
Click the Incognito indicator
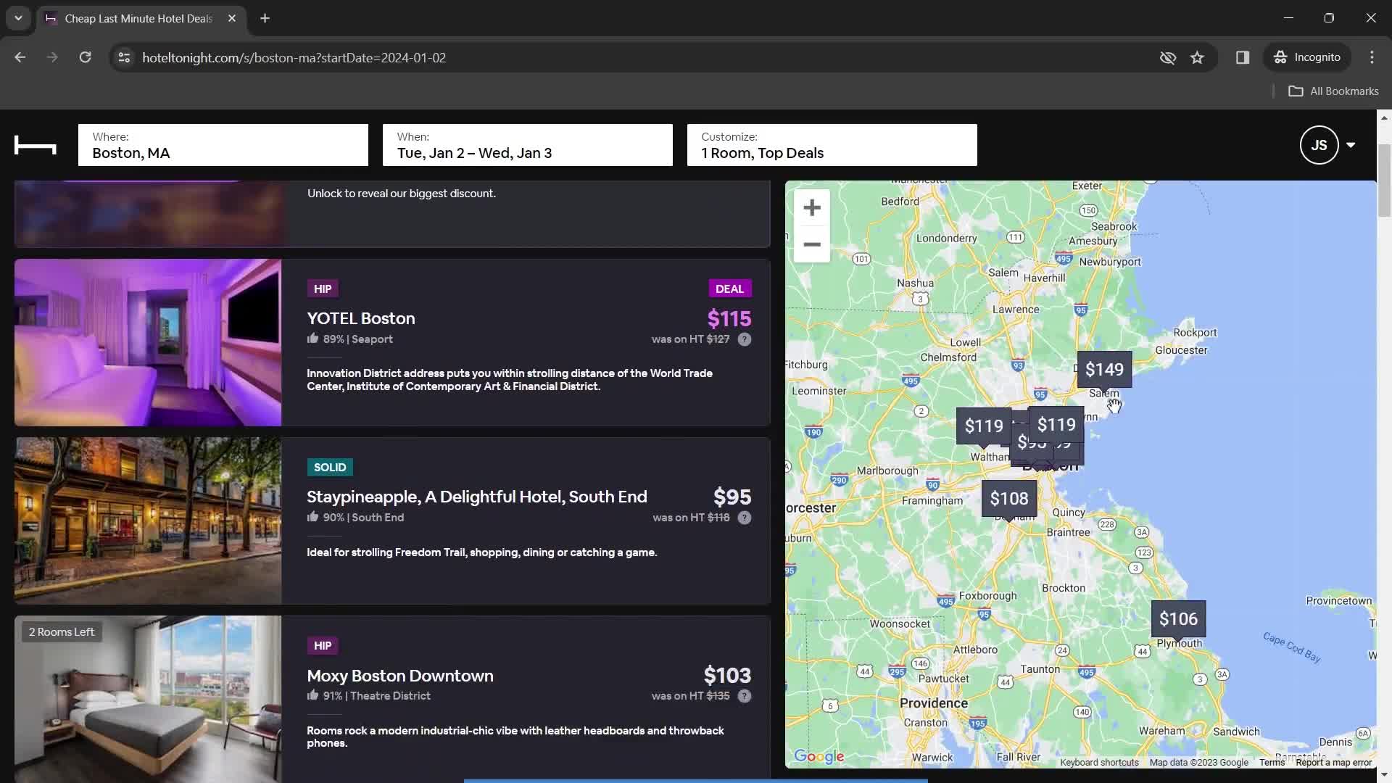click(x=1308, y=57)
